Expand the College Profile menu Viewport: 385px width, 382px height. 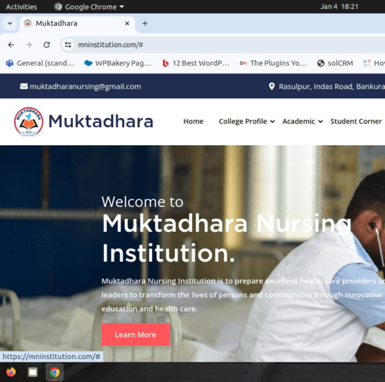(x=247, y=121)
